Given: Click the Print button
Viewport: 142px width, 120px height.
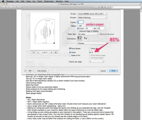Looking at the screenshot, I should click(113, 71).
